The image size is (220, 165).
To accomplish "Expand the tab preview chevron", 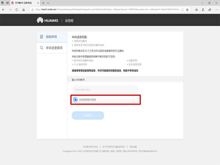I will click(x=48, y=3).
